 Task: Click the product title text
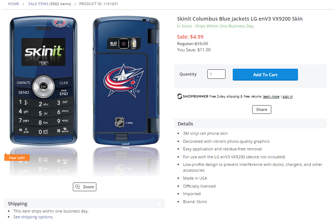(240, 19)
